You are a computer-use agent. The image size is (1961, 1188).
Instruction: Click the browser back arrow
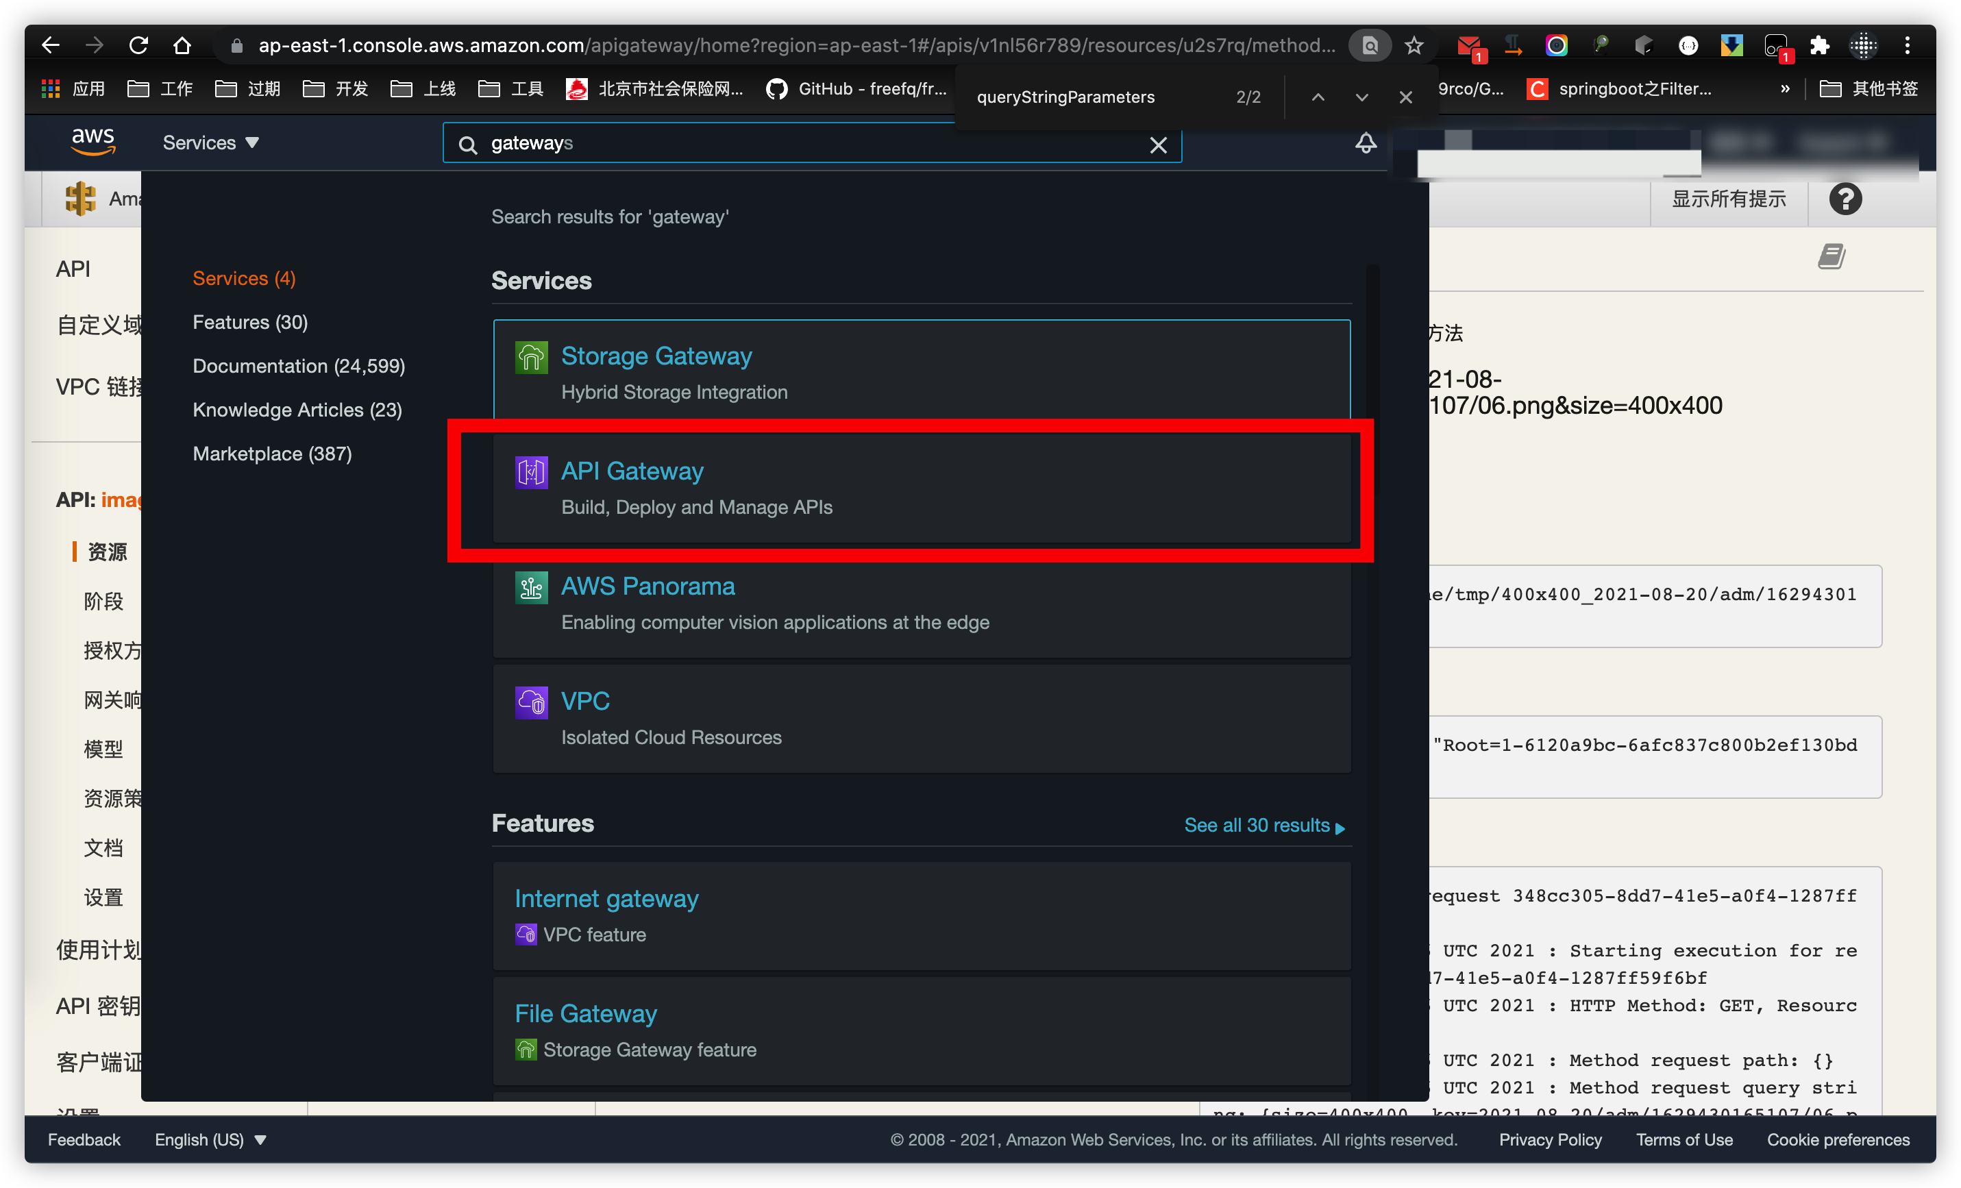[51, 45]
